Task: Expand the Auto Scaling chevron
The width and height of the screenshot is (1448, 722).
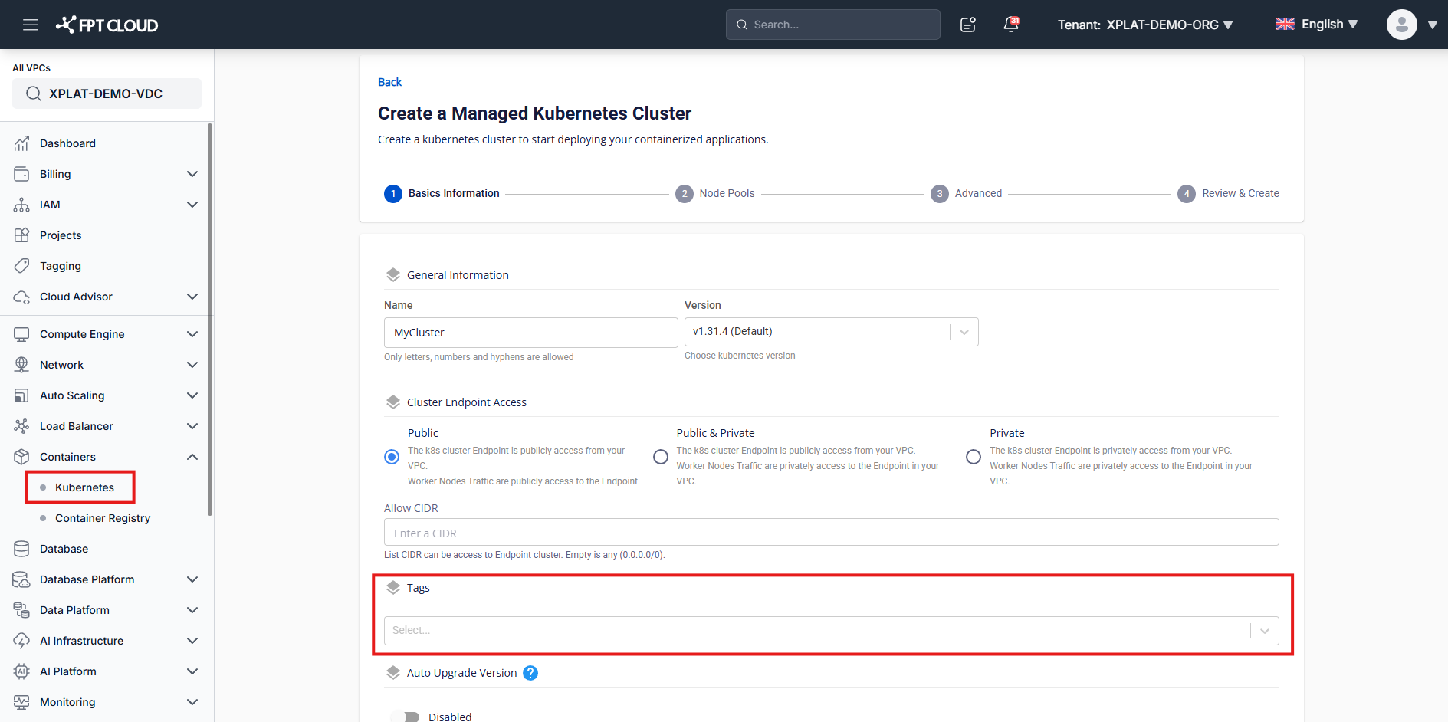Action: coord(192,395)
